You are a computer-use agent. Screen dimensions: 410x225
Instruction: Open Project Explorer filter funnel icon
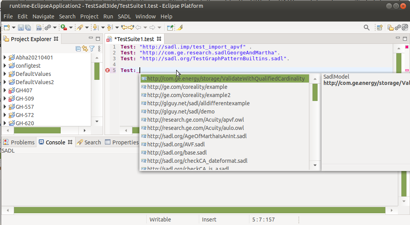tap(92, 49)
